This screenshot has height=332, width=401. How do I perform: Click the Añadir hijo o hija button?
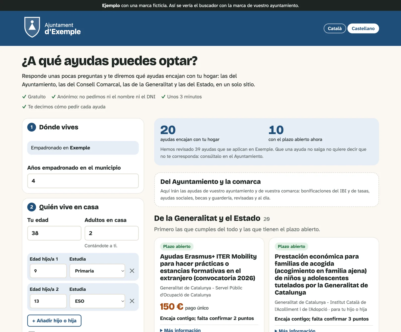coord(54,321)
